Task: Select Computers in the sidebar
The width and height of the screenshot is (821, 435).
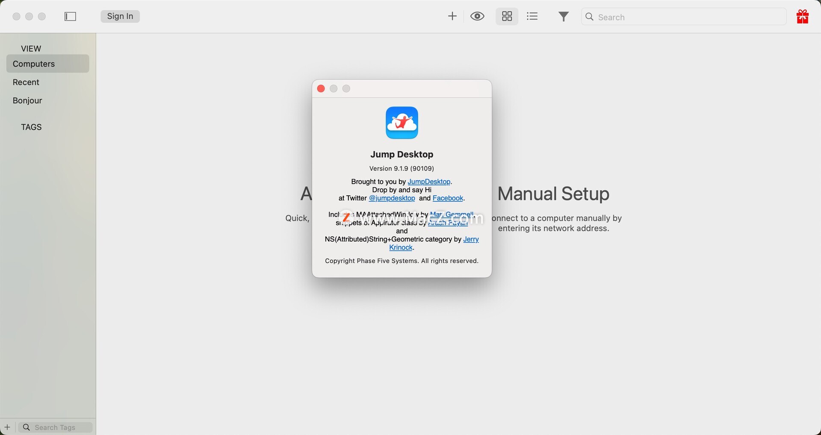Action: 48,64
